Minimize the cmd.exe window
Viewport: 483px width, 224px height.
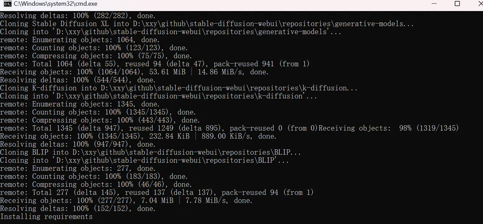pos(433,4)
